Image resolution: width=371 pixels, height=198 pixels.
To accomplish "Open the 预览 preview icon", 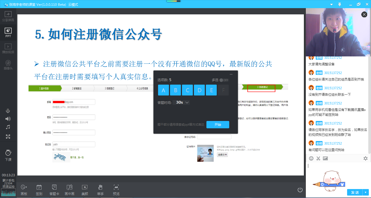I will click(116, 190).
